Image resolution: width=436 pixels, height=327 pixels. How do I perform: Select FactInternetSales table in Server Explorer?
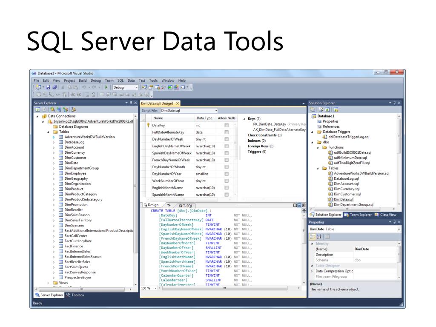point(77,251)
